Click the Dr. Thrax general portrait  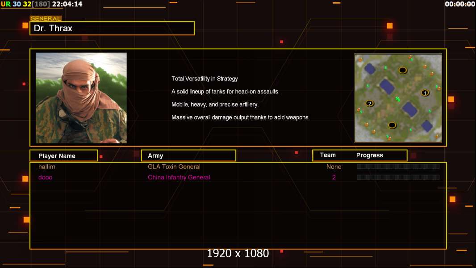click(81, 98)
